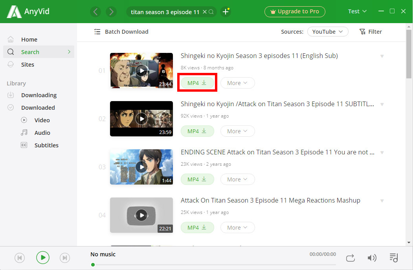Open the ENDING SCENE Attack on Titan title
This screenshot has height=270, width=413.
point(277,152)
